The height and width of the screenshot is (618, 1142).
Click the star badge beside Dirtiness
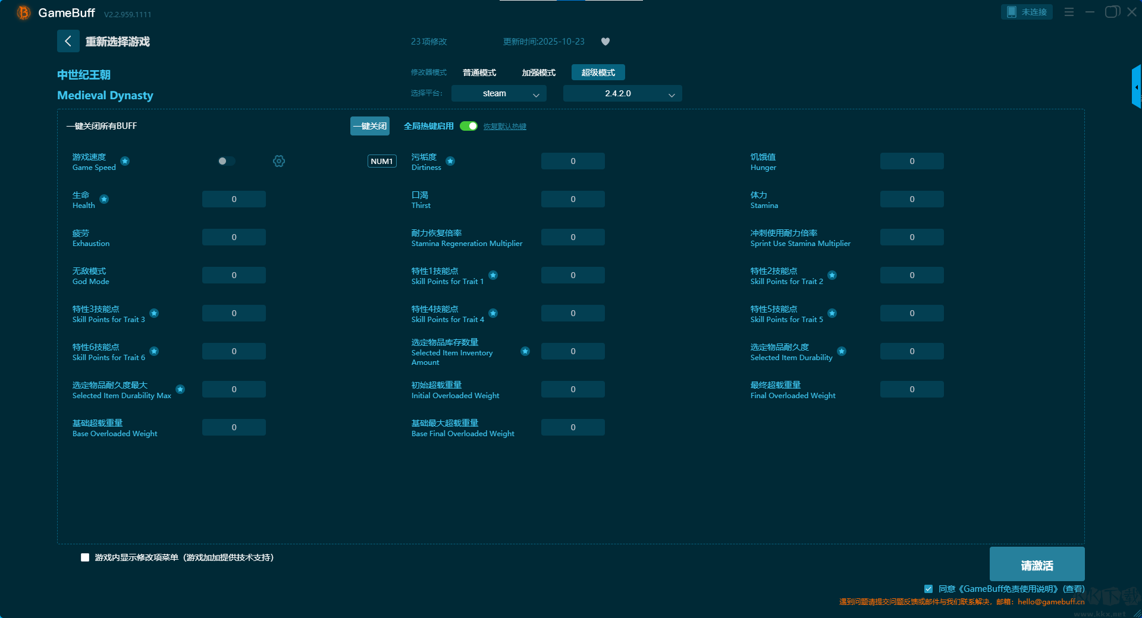(x=450, y=161)
